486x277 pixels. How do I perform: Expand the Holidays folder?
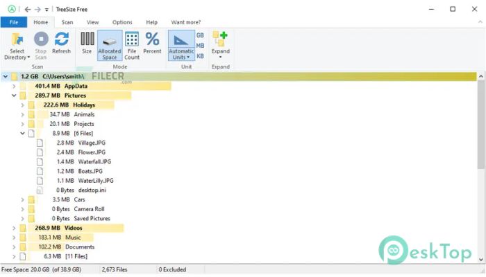point(22,105)
